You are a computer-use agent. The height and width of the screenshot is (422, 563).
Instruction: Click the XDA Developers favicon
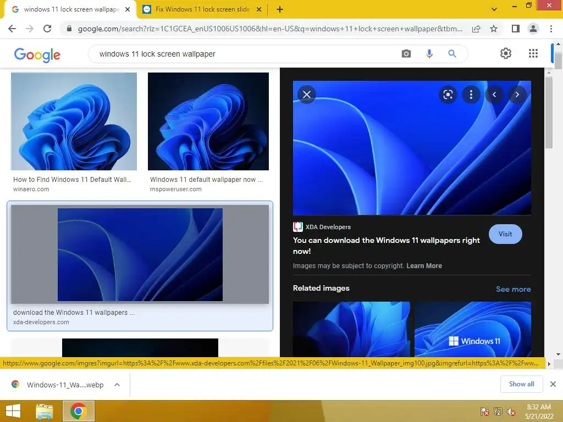click(x=297, y=227)
